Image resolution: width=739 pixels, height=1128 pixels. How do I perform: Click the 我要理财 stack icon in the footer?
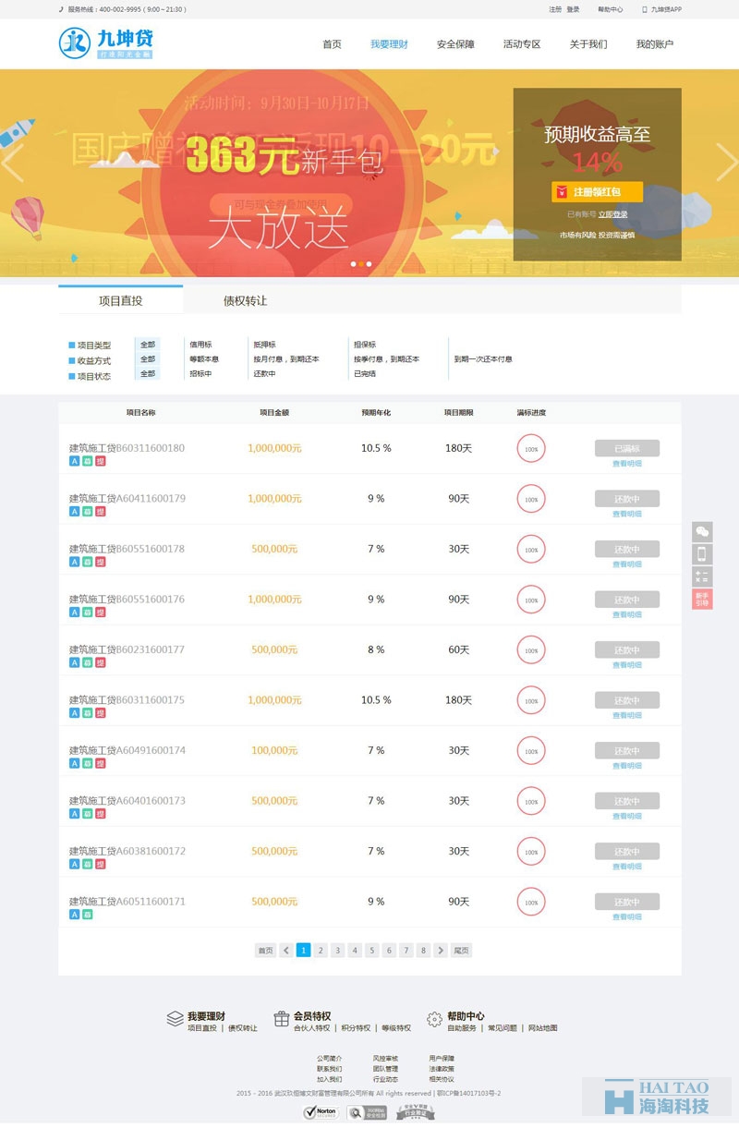click(x=175, y=1019)
